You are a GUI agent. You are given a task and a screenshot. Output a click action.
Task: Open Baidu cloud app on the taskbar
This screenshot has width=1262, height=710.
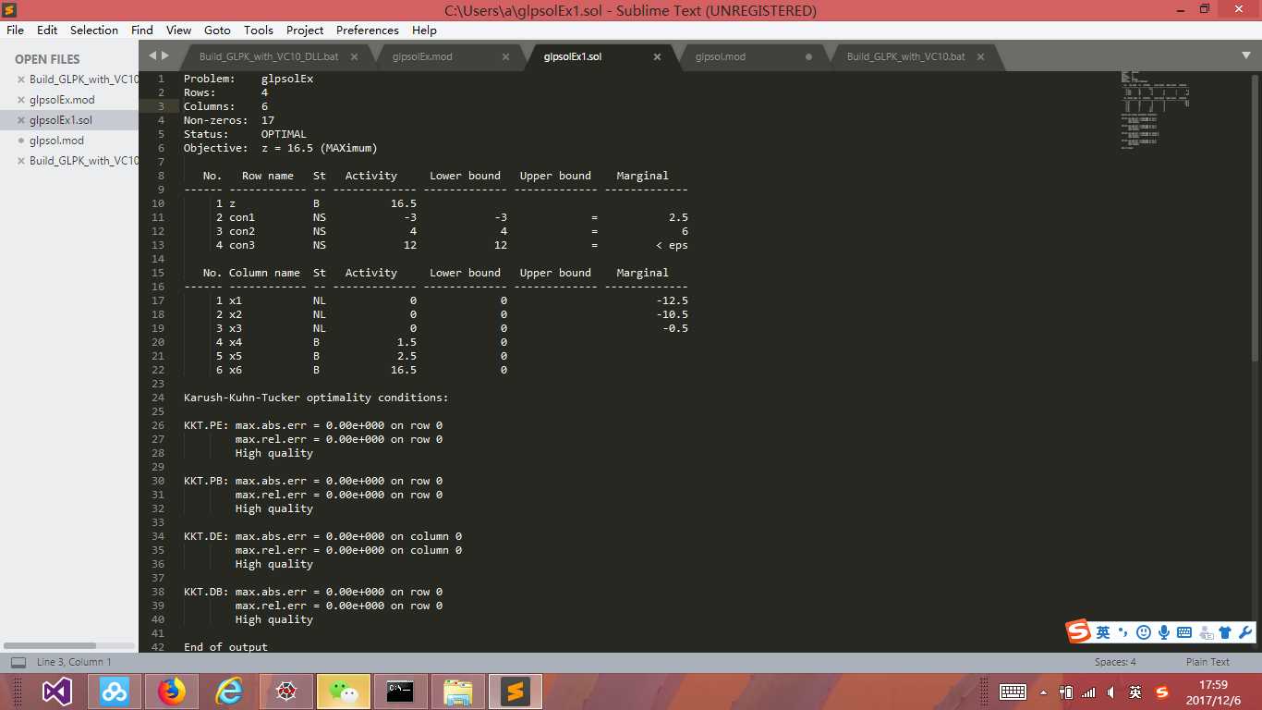click(x=115, y=692)
